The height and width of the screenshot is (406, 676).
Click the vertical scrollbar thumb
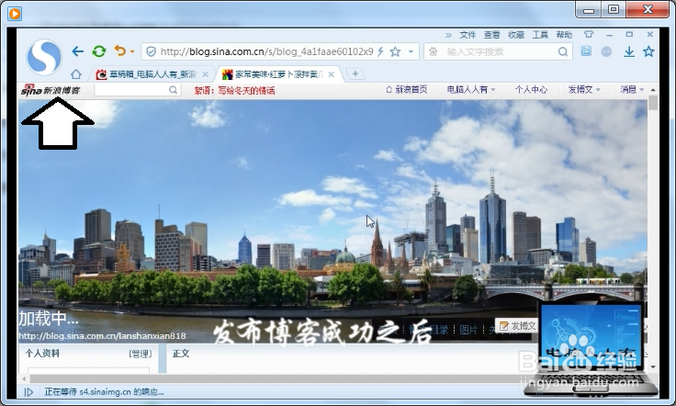point(653,103)
